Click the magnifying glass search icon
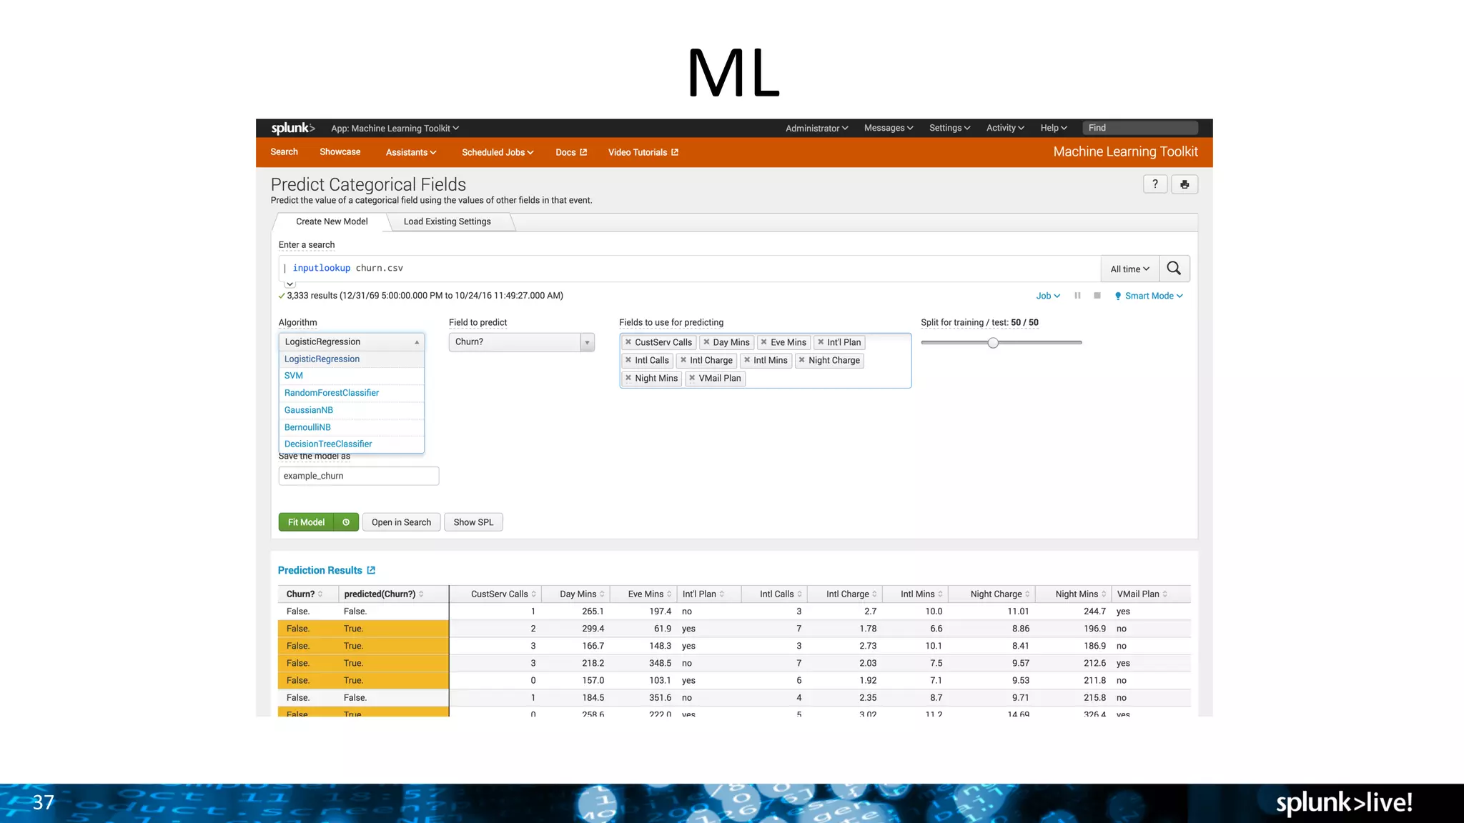The image size is (1464, 823). point(1174,269)
